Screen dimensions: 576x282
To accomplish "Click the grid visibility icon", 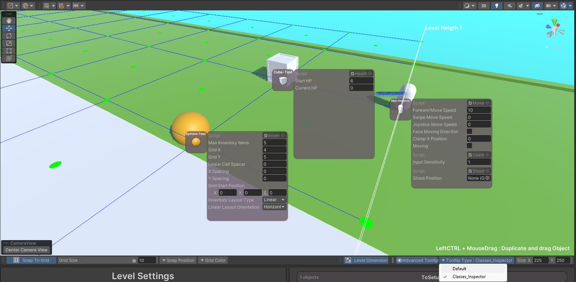I will coord(47,6).
